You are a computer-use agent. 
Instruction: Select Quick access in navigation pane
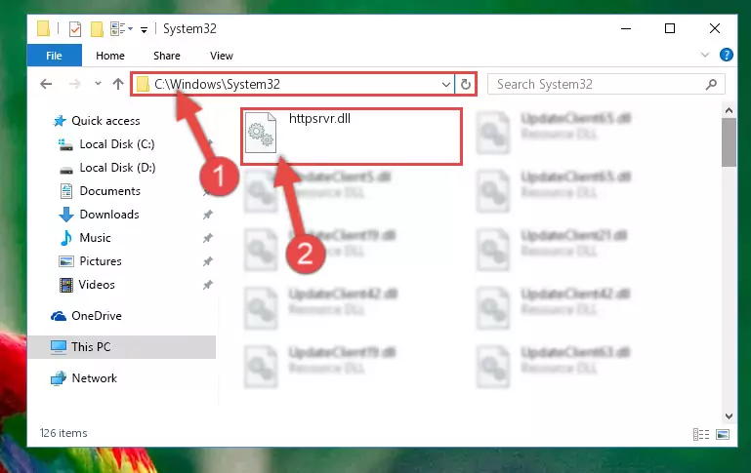click(105, 121)
